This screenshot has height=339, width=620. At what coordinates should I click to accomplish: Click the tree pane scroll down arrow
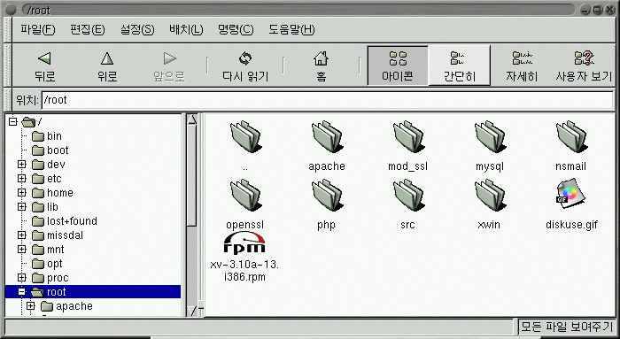(x=192, y=311)
